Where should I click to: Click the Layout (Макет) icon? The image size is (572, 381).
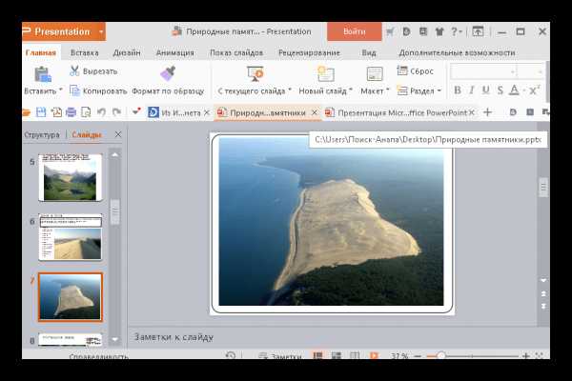tap(375, 74)
